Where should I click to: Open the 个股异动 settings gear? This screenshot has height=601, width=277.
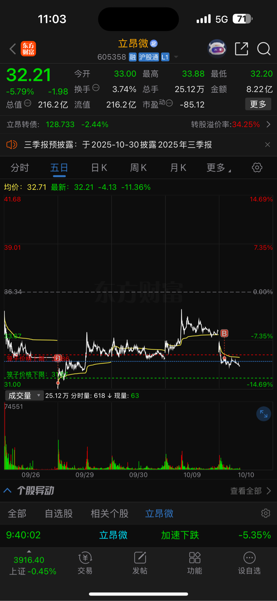click(266, 513)
